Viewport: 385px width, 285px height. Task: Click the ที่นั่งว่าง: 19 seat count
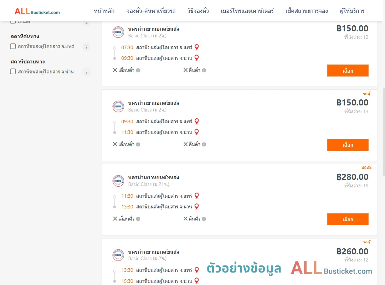coord(356,186)
